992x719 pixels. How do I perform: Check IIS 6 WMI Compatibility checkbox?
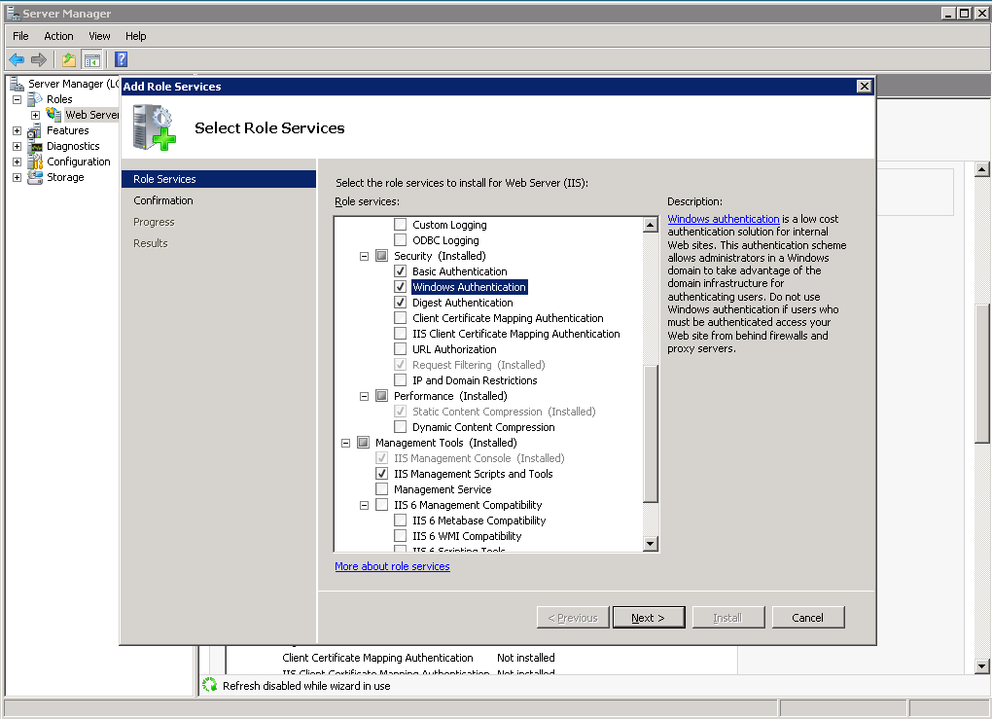pyautogui.click(x=400, y=536)
